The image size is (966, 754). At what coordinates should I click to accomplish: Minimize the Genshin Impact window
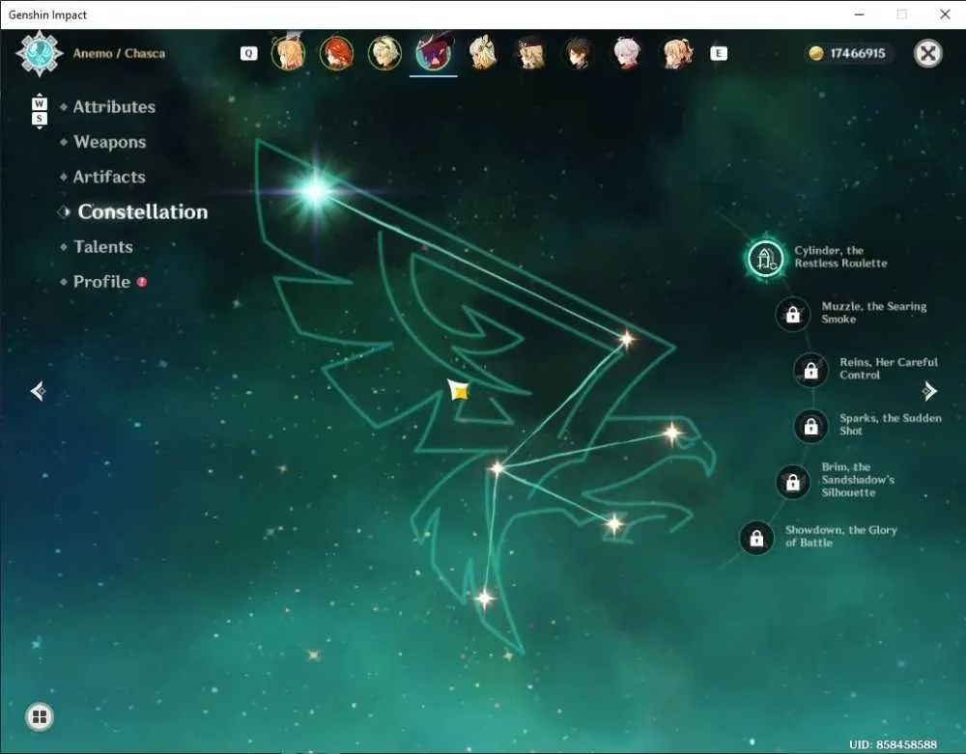point(860,14)
